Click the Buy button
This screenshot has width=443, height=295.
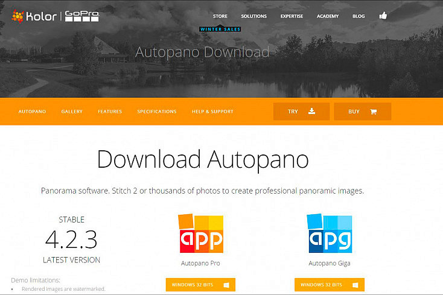(363, 112)
